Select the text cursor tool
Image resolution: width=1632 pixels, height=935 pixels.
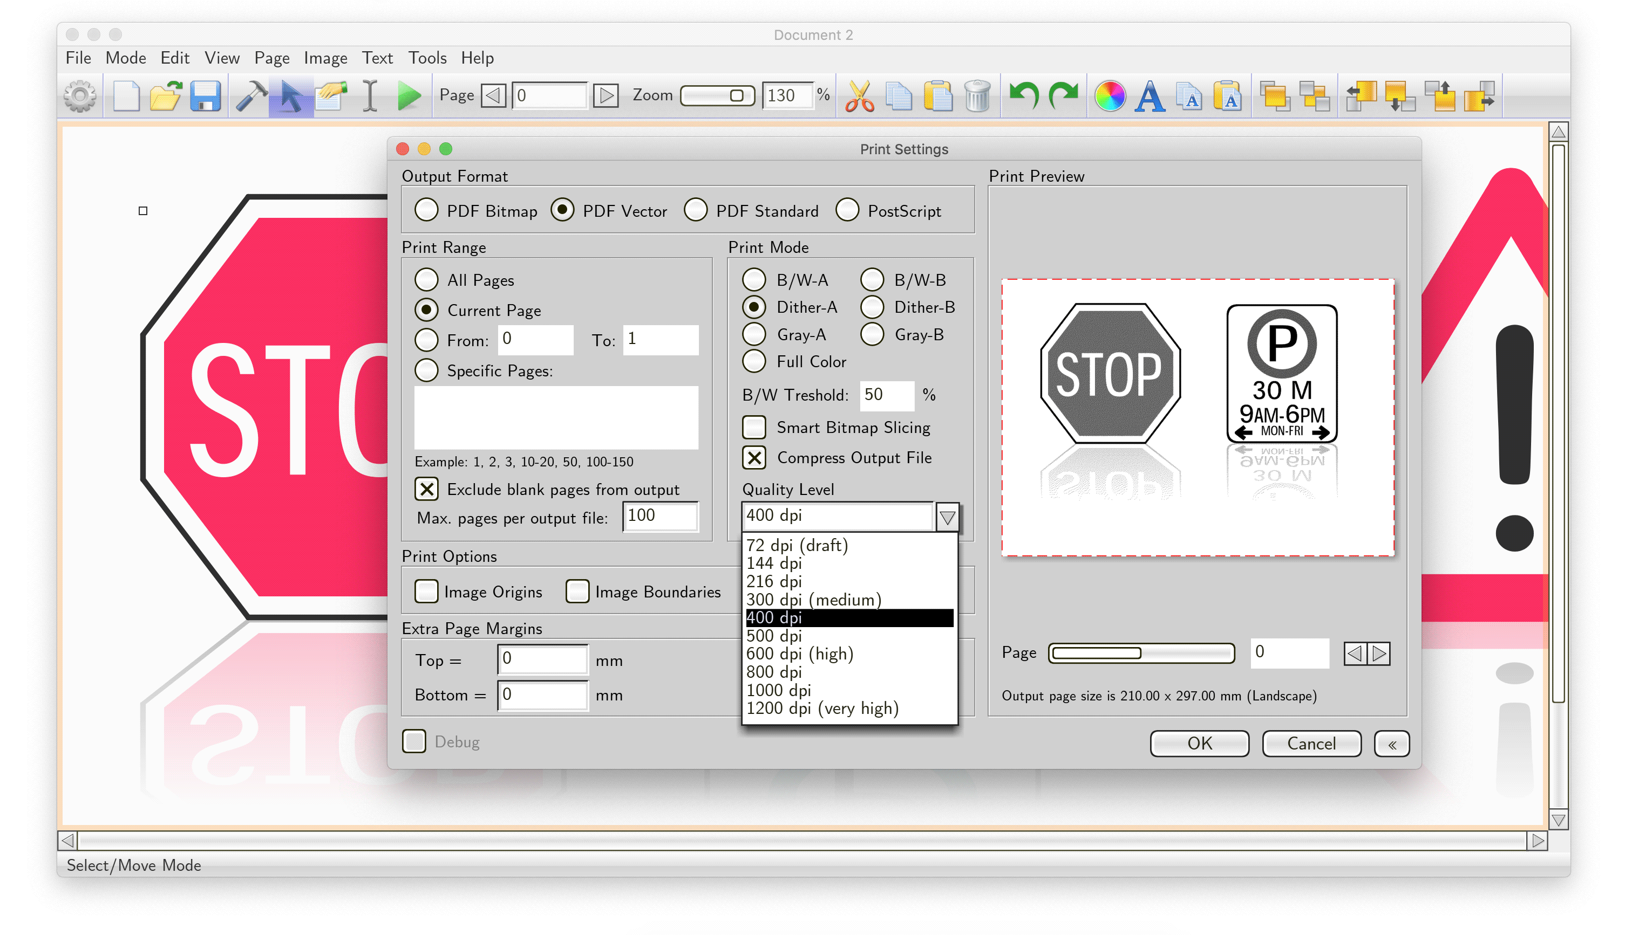tap(370, 97)
